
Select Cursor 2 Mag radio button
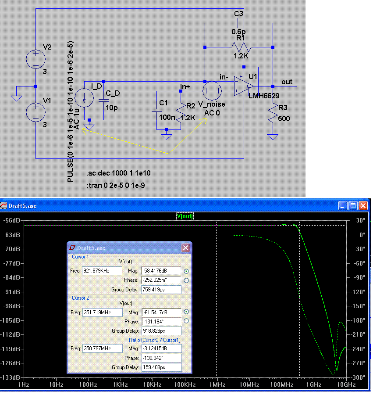pos(186,312)
